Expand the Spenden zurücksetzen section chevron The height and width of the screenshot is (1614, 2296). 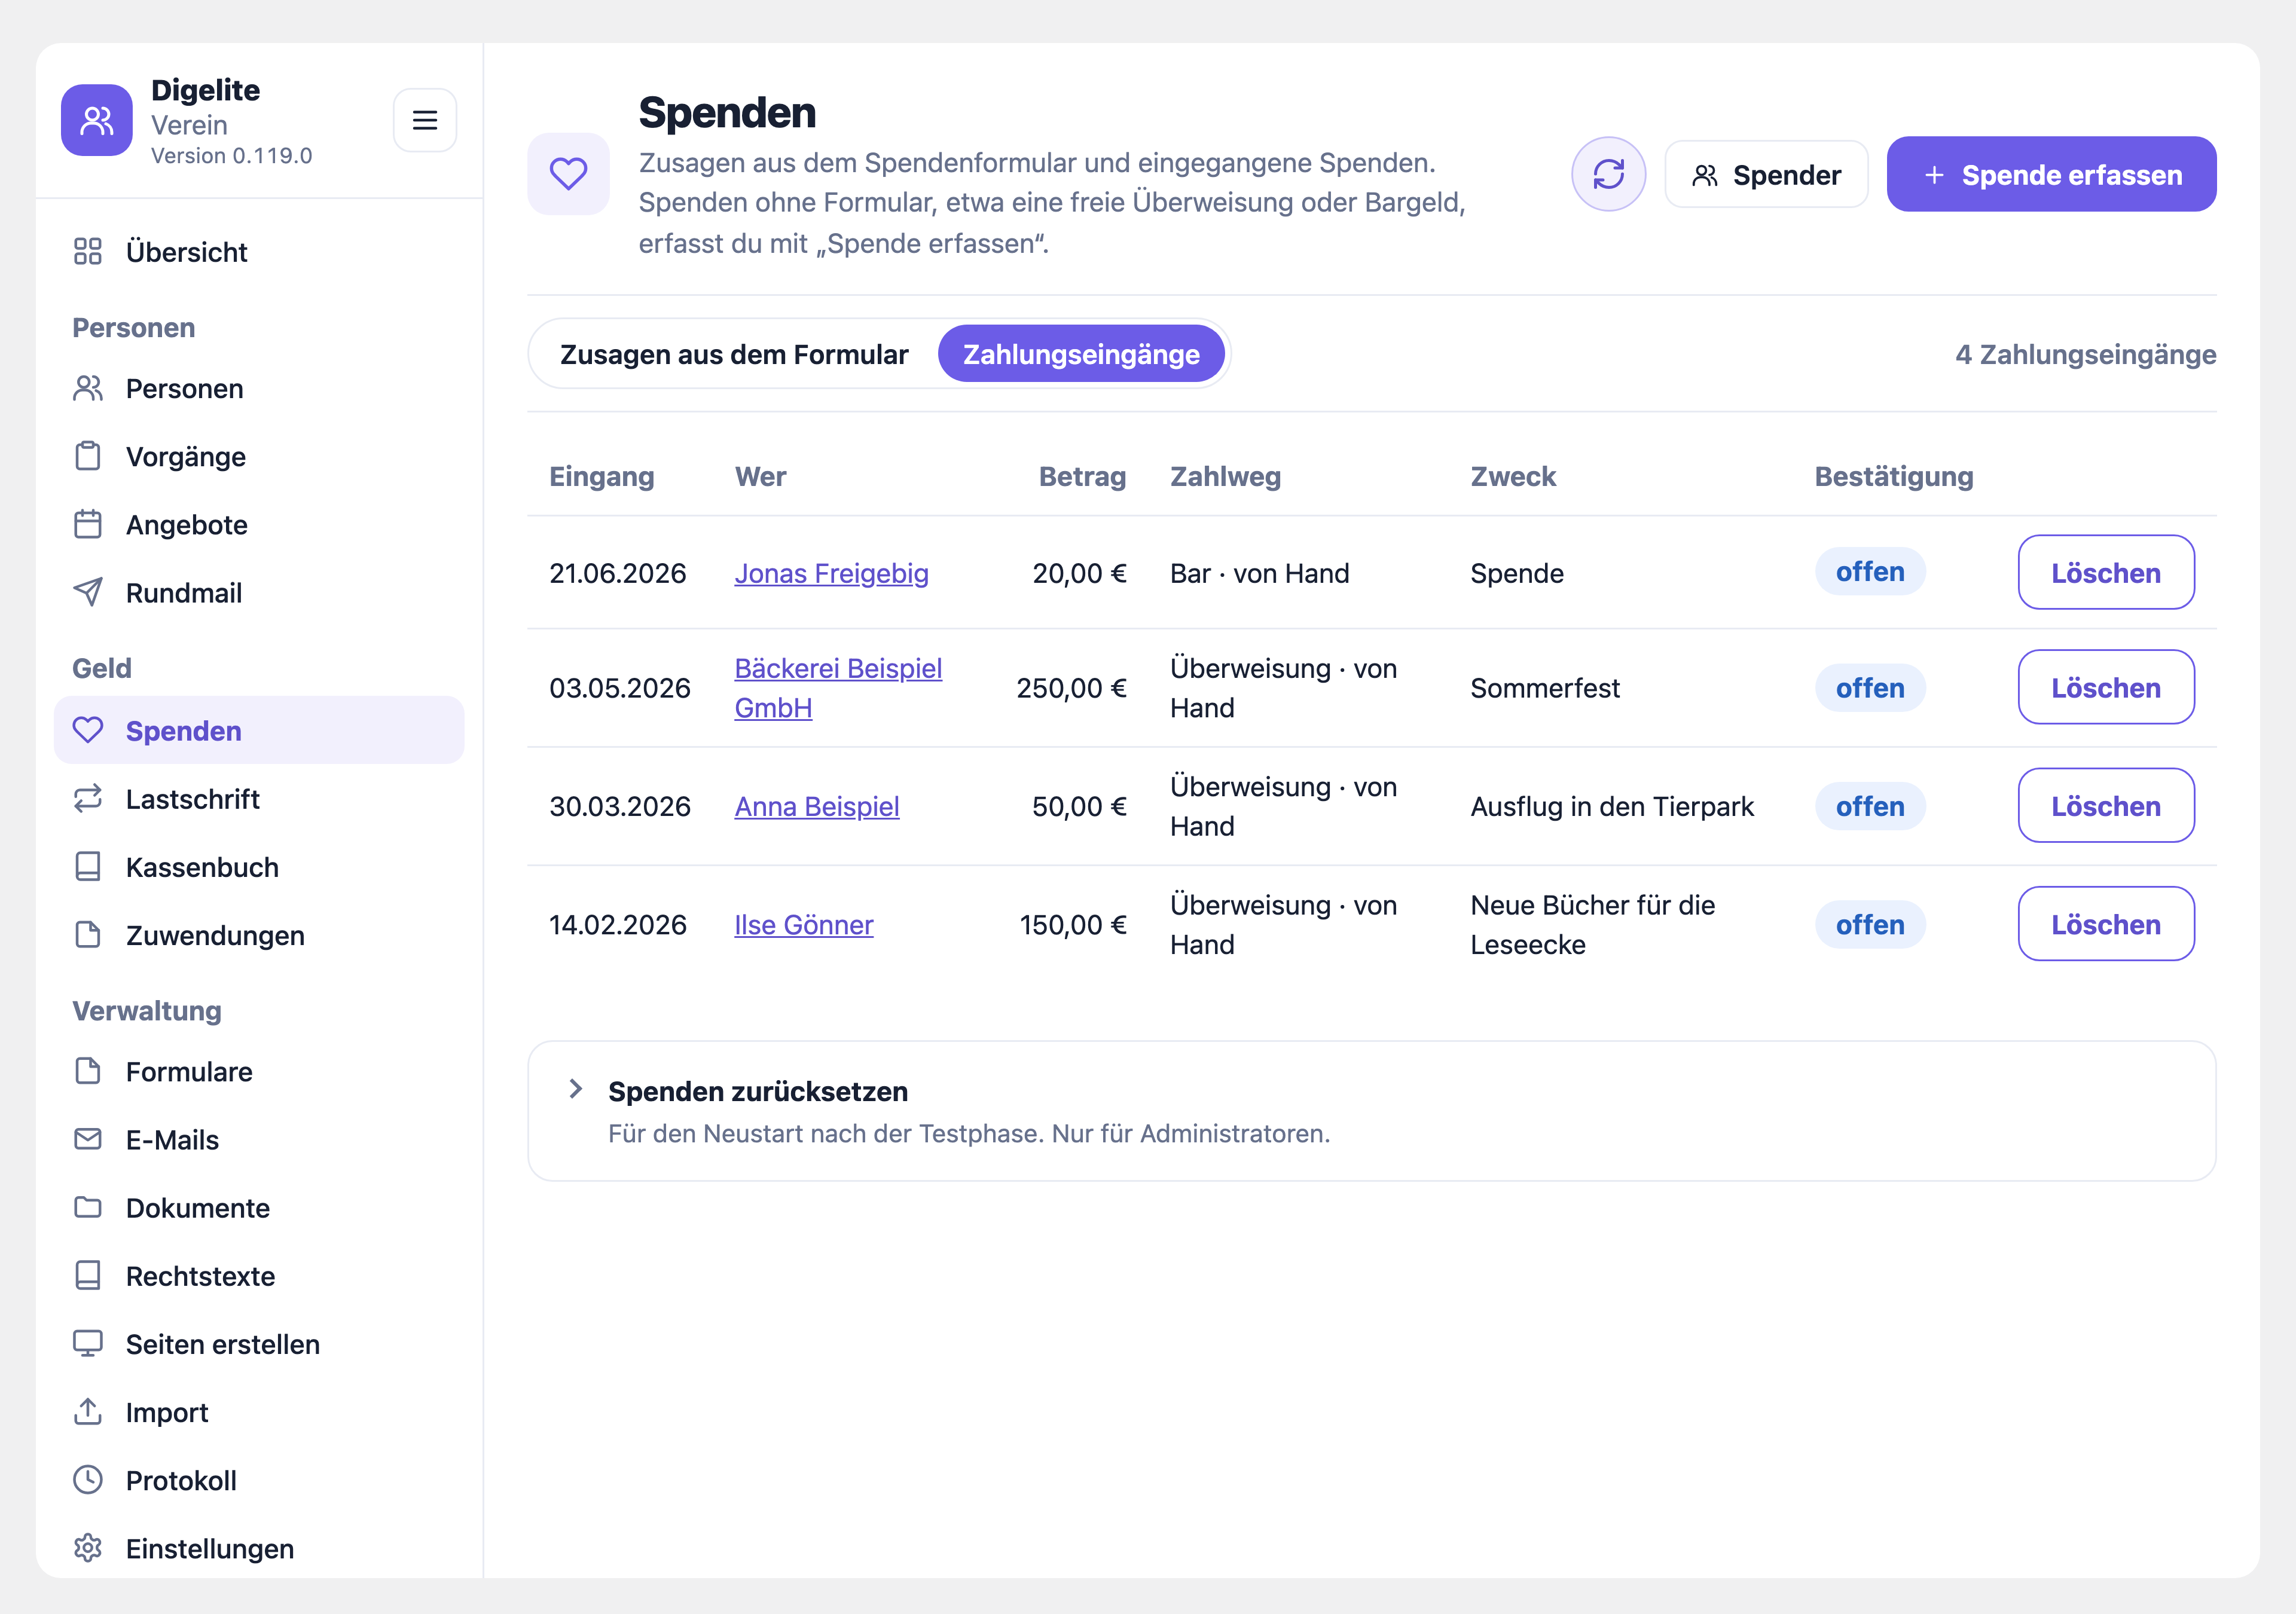pyautogui.click(x=575, y=1089)
